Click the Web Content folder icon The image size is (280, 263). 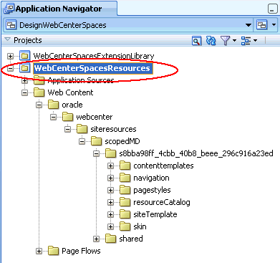(x=39, y=92)
